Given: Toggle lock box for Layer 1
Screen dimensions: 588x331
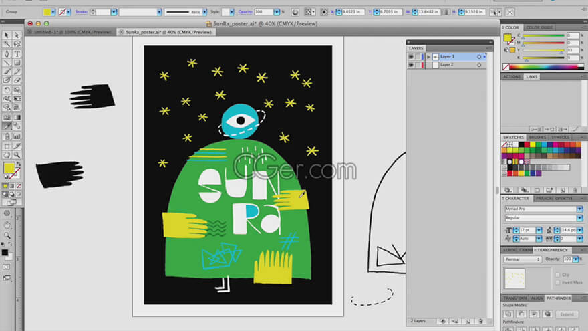Looking at the screenshot, I should (418, 57).
